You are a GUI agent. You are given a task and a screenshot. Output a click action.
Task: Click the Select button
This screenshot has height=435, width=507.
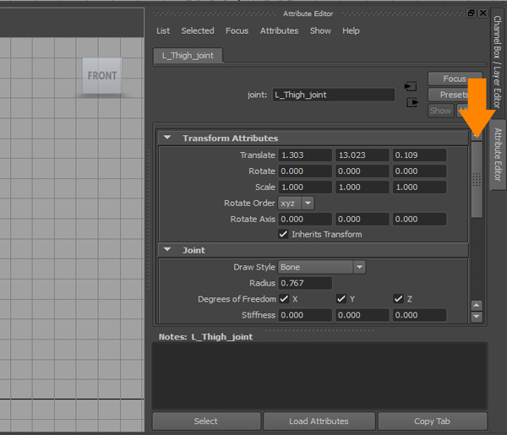point(206,421)
